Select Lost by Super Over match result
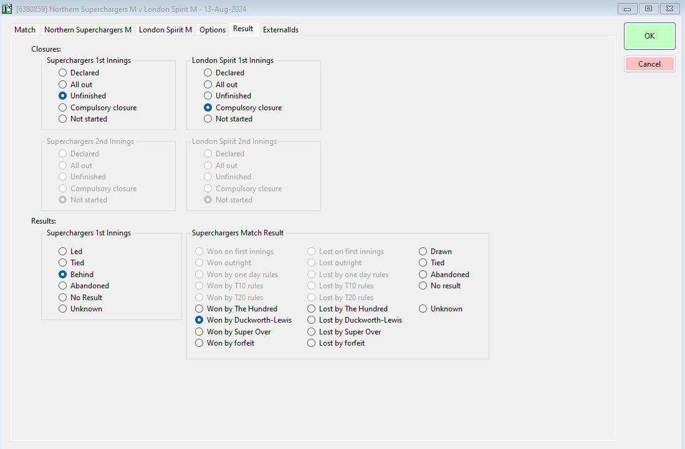This screenshot has height=449, width=685. [344, 332]
